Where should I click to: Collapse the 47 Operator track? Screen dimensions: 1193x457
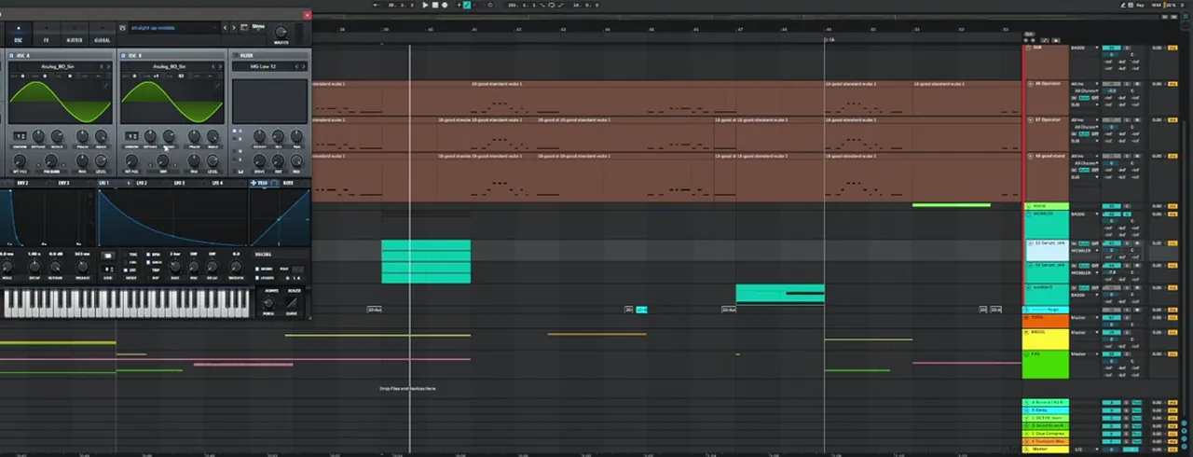point(1029,119)
